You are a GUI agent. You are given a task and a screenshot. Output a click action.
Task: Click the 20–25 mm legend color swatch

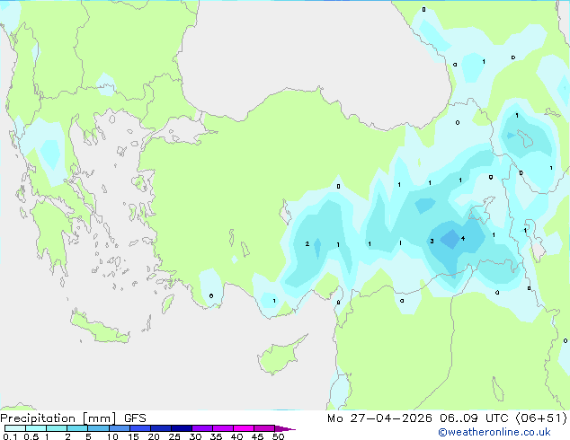point(160,428)
